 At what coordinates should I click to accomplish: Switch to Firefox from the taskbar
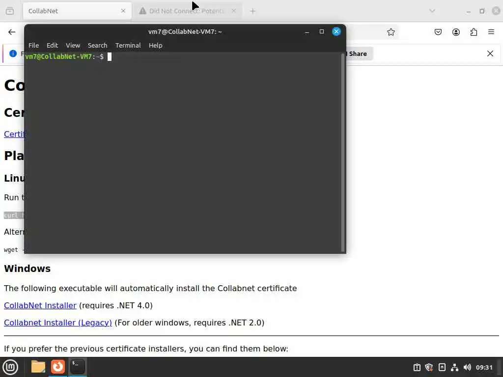click(x=58, y=367)
